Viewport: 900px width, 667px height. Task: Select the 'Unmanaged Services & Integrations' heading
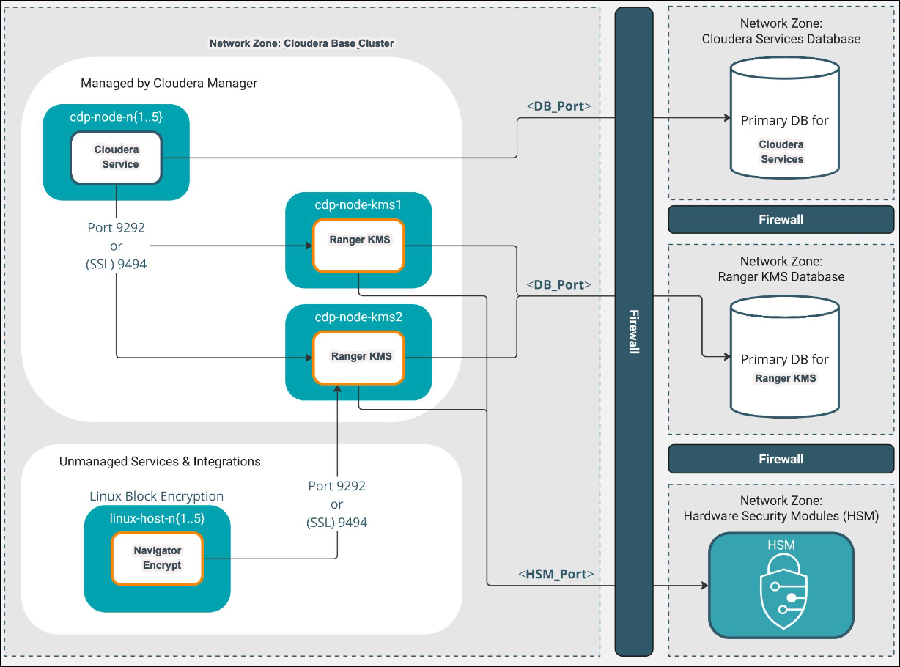(160, 462)
